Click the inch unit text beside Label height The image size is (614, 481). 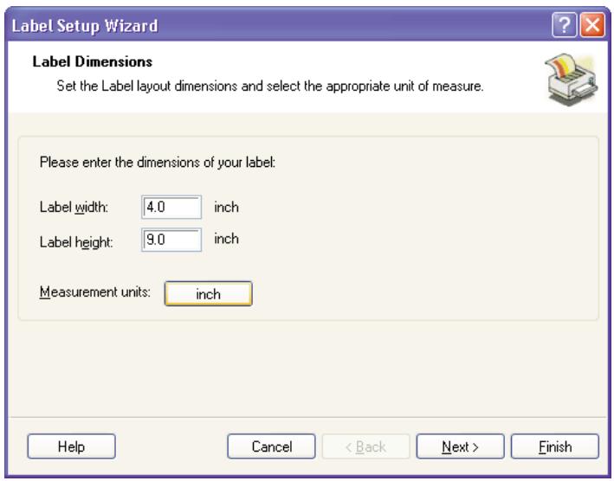tap(226, 239)
